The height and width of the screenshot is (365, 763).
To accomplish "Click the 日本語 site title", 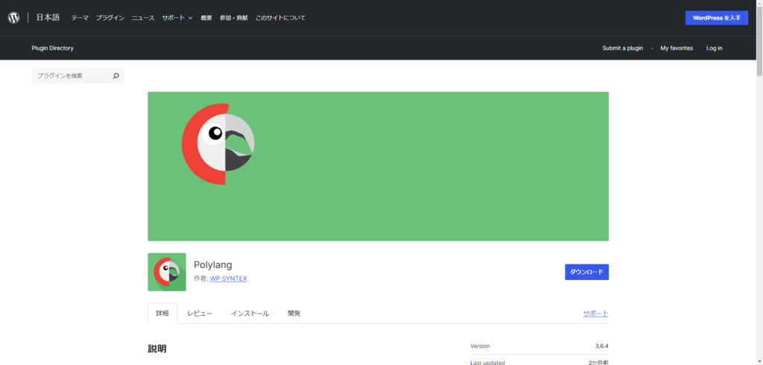I will tap(48, 18).
